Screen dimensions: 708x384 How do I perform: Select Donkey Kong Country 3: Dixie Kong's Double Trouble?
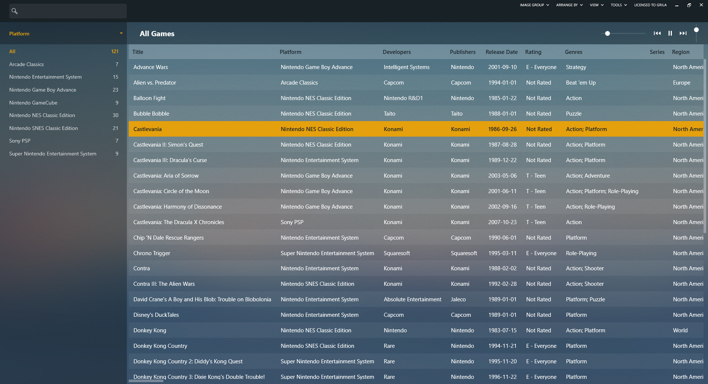(416, 377)
